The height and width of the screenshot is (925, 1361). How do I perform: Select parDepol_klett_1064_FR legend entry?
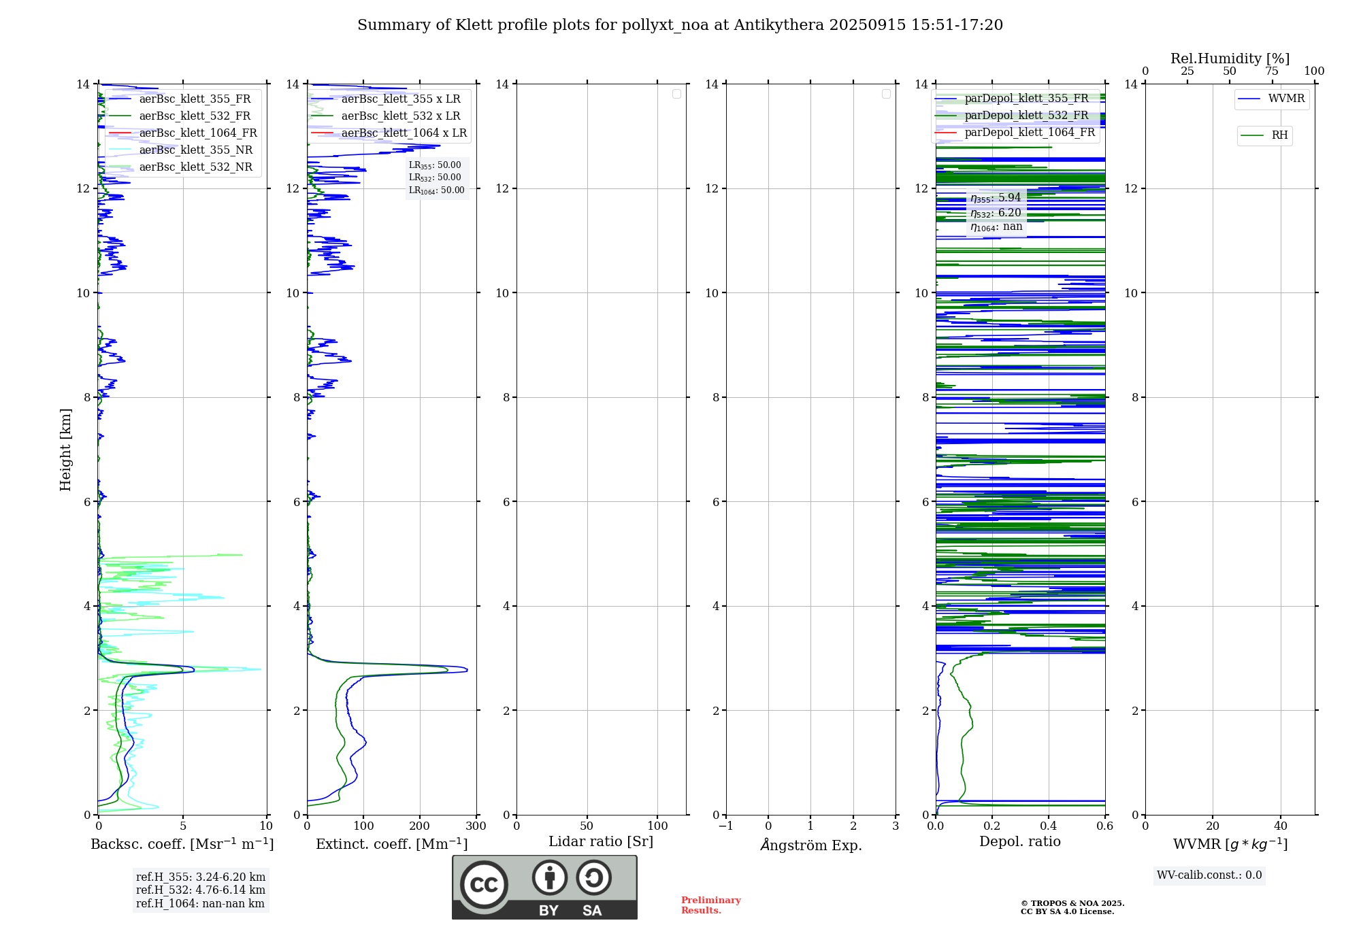(x=1015, y=133)
